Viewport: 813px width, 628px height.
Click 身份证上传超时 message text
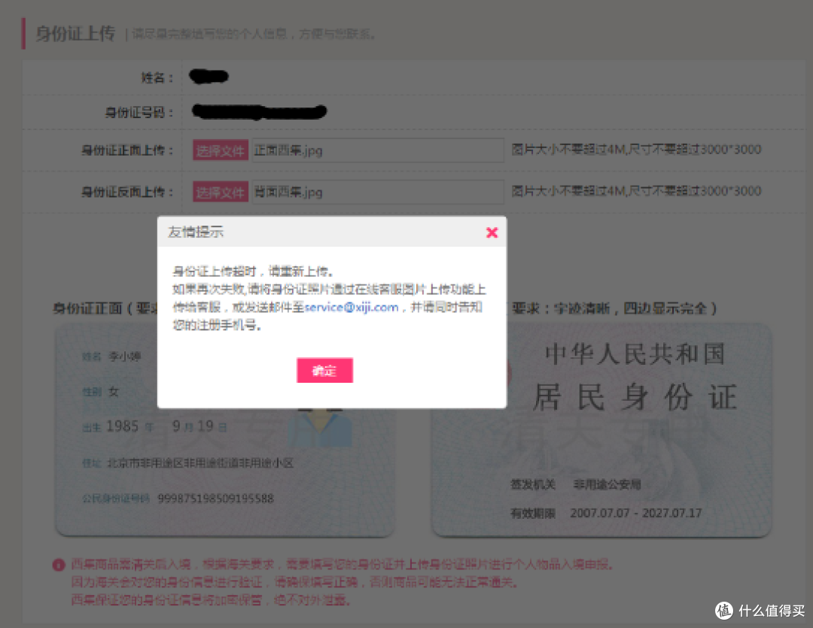coord(253,271)
